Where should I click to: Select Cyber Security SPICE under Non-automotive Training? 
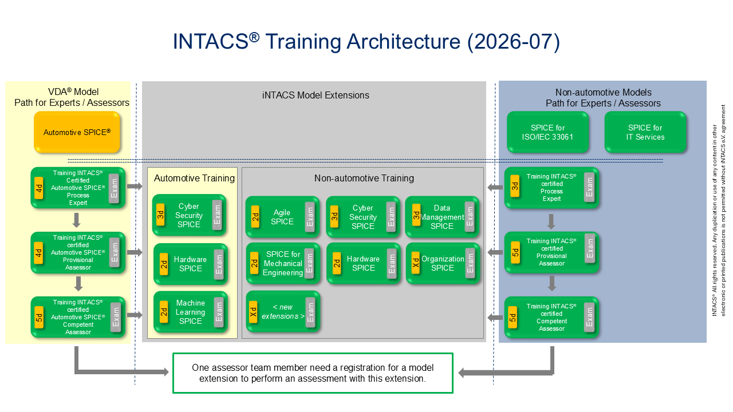[363, 217]
